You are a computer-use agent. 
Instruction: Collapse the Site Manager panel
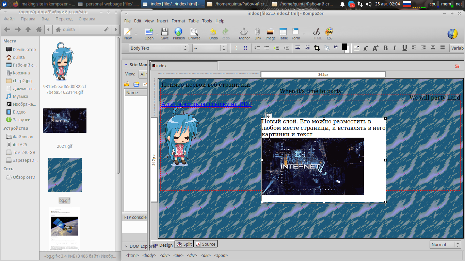click(126, 65)
